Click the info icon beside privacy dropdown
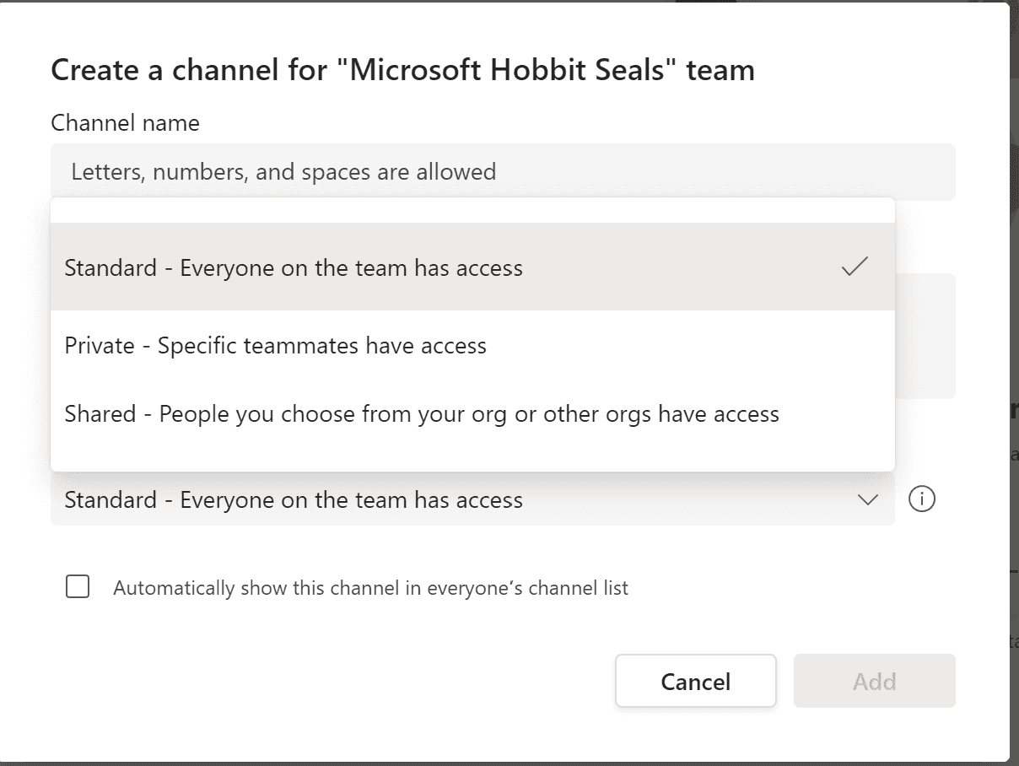 tap(922, 499)
